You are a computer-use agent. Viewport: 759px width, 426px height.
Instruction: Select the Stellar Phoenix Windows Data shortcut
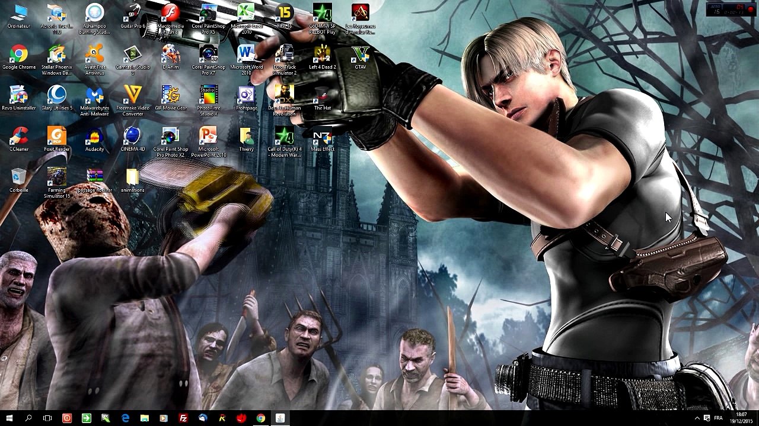pos(57,60)
